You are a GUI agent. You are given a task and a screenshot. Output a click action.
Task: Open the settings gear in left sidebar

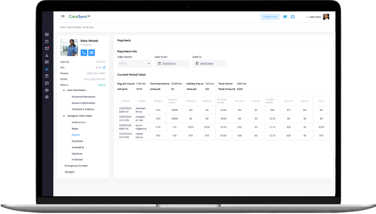47,97
